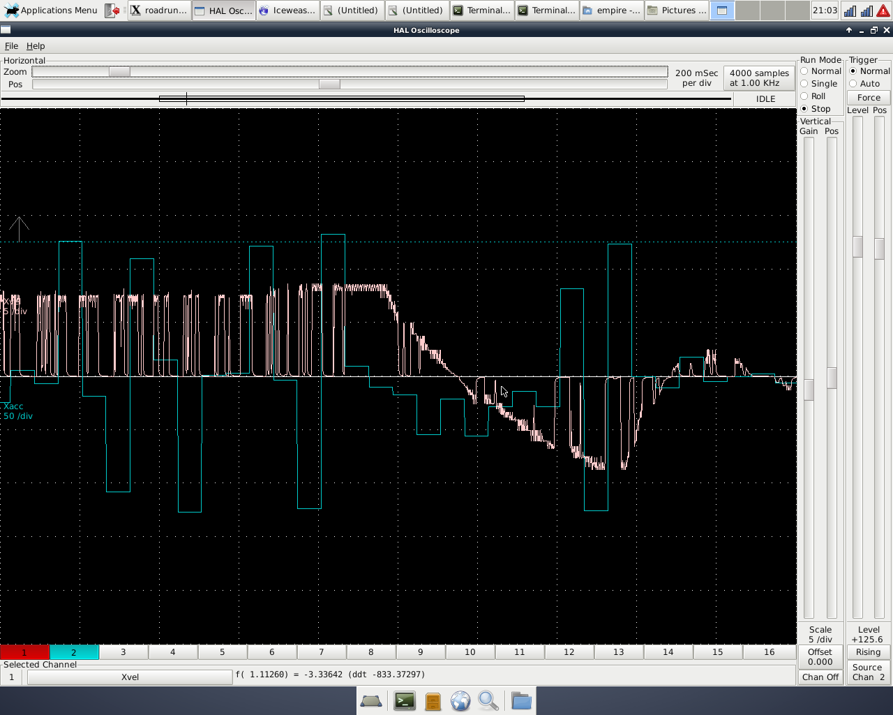The width and height of the screenshot is (893, 715).
Task: Click the Xacc 50 /div trace label
Action: point(17,411)
